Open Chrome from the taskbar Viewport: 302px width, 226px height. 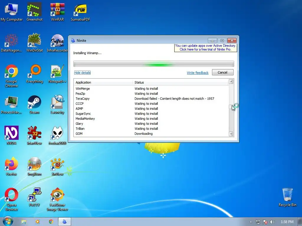click(x=51, y=222)
